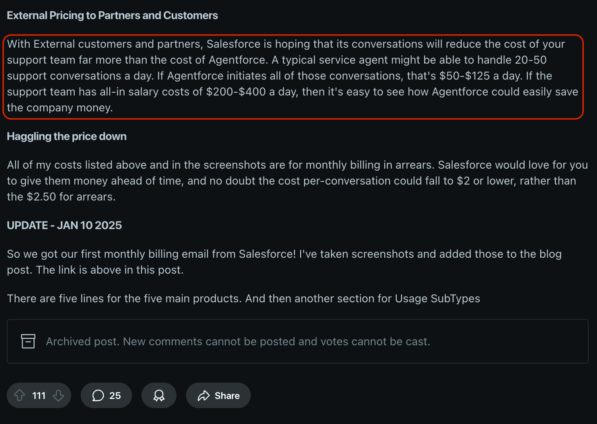The height and width of the screenshot is (424, 597).
Task: Click the "Haggling the price down" heading
Action: click(x=67, y=136)
